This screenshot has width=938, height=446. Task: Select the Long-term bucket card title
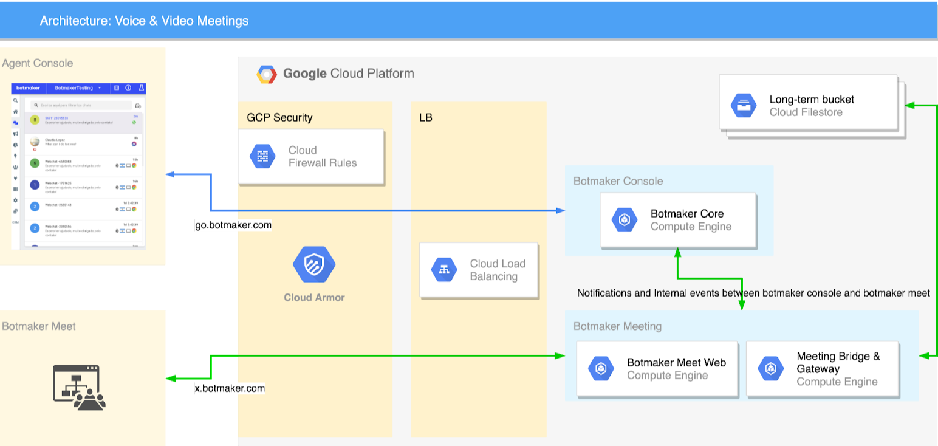click(x=812, y=100)
